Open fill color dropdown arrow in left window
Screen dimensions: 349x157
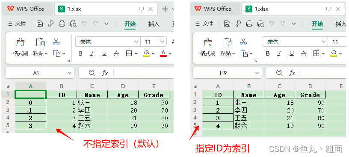(153, 53)
